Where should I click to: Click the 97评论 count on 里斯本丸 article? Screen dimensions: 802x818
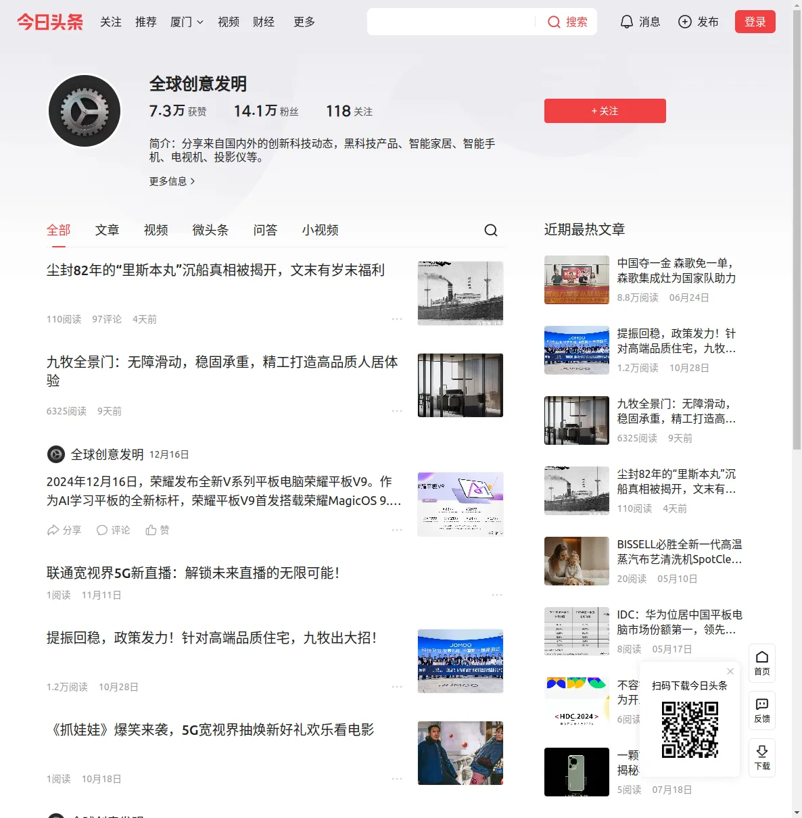point(107,319)
